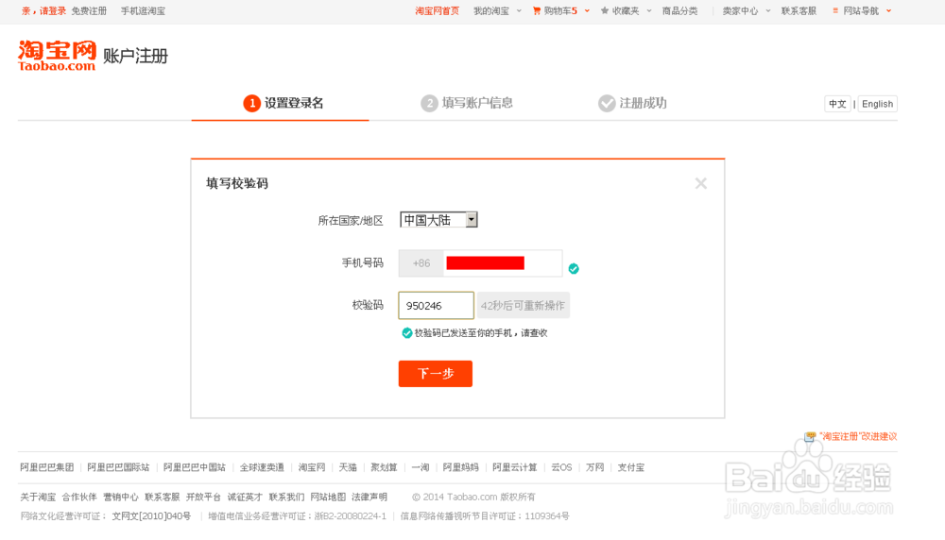Click footer link 联系我们
This screenshot has height=540, width=945.
(x=286, y=497)
